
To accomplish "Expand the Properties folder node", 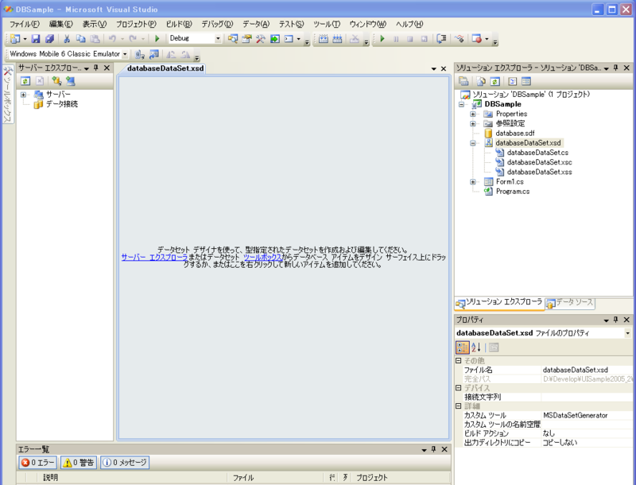I will (473, 114).
